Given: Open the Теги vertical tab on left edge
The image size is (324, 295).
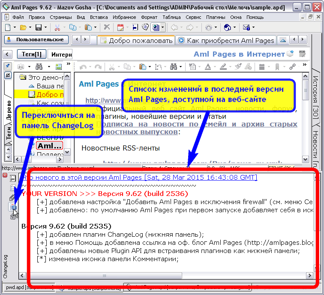Looking at the screenshot, I should click(9, 132).
